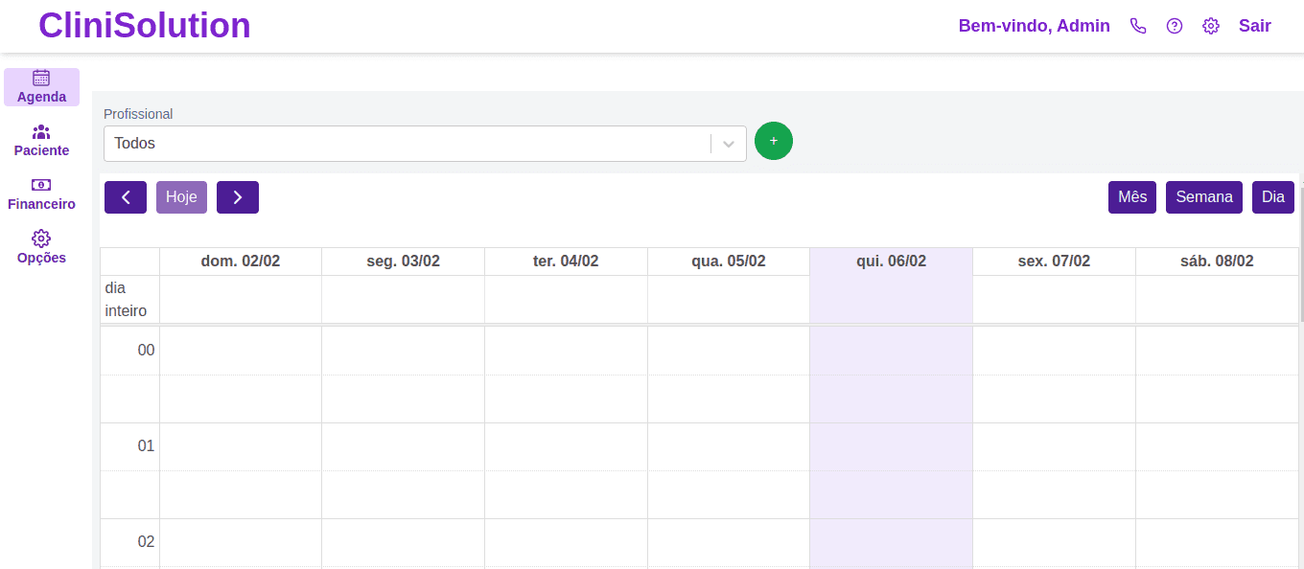Switch calendar to Semana view

click(1204, 197)
